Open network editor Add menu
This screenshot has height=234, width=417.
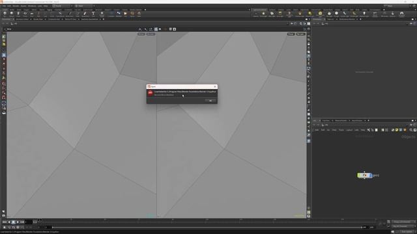point(317,130)
